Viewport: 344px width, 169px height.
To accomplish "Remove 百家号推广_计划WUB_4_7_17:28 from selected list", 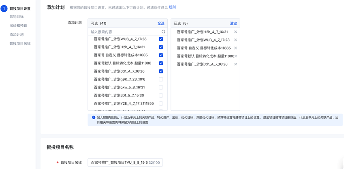I will (235, 40).
